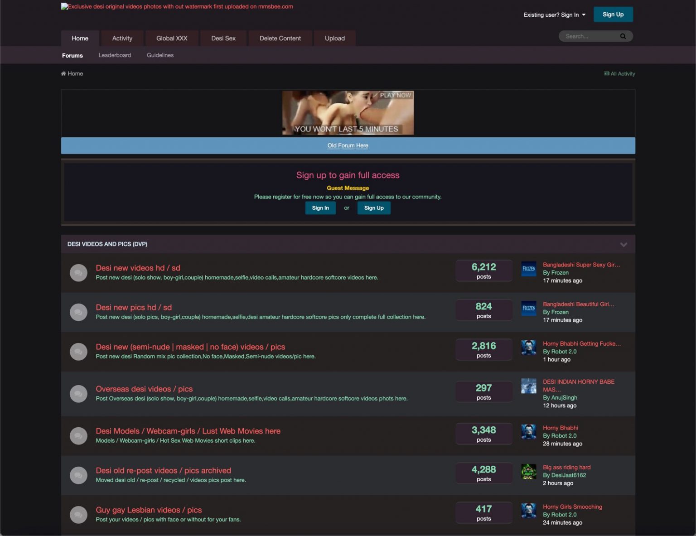Click the '4,288 posts' count
The width and height of the screenshot is (696, 536).
coord(484,473)
